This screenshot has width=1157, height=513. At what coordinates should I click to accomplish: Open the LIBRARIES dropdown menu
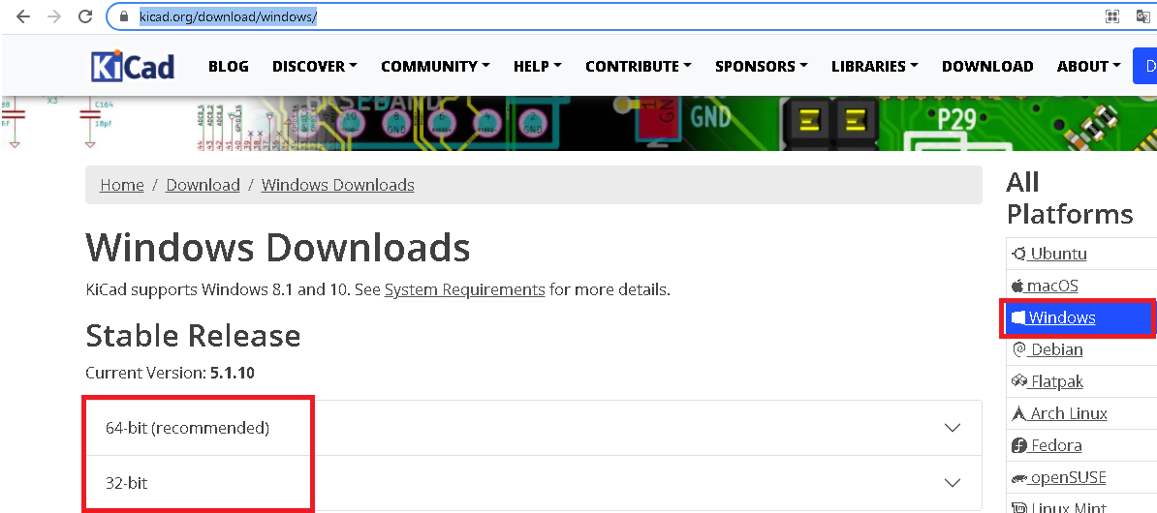pos(875,67)
